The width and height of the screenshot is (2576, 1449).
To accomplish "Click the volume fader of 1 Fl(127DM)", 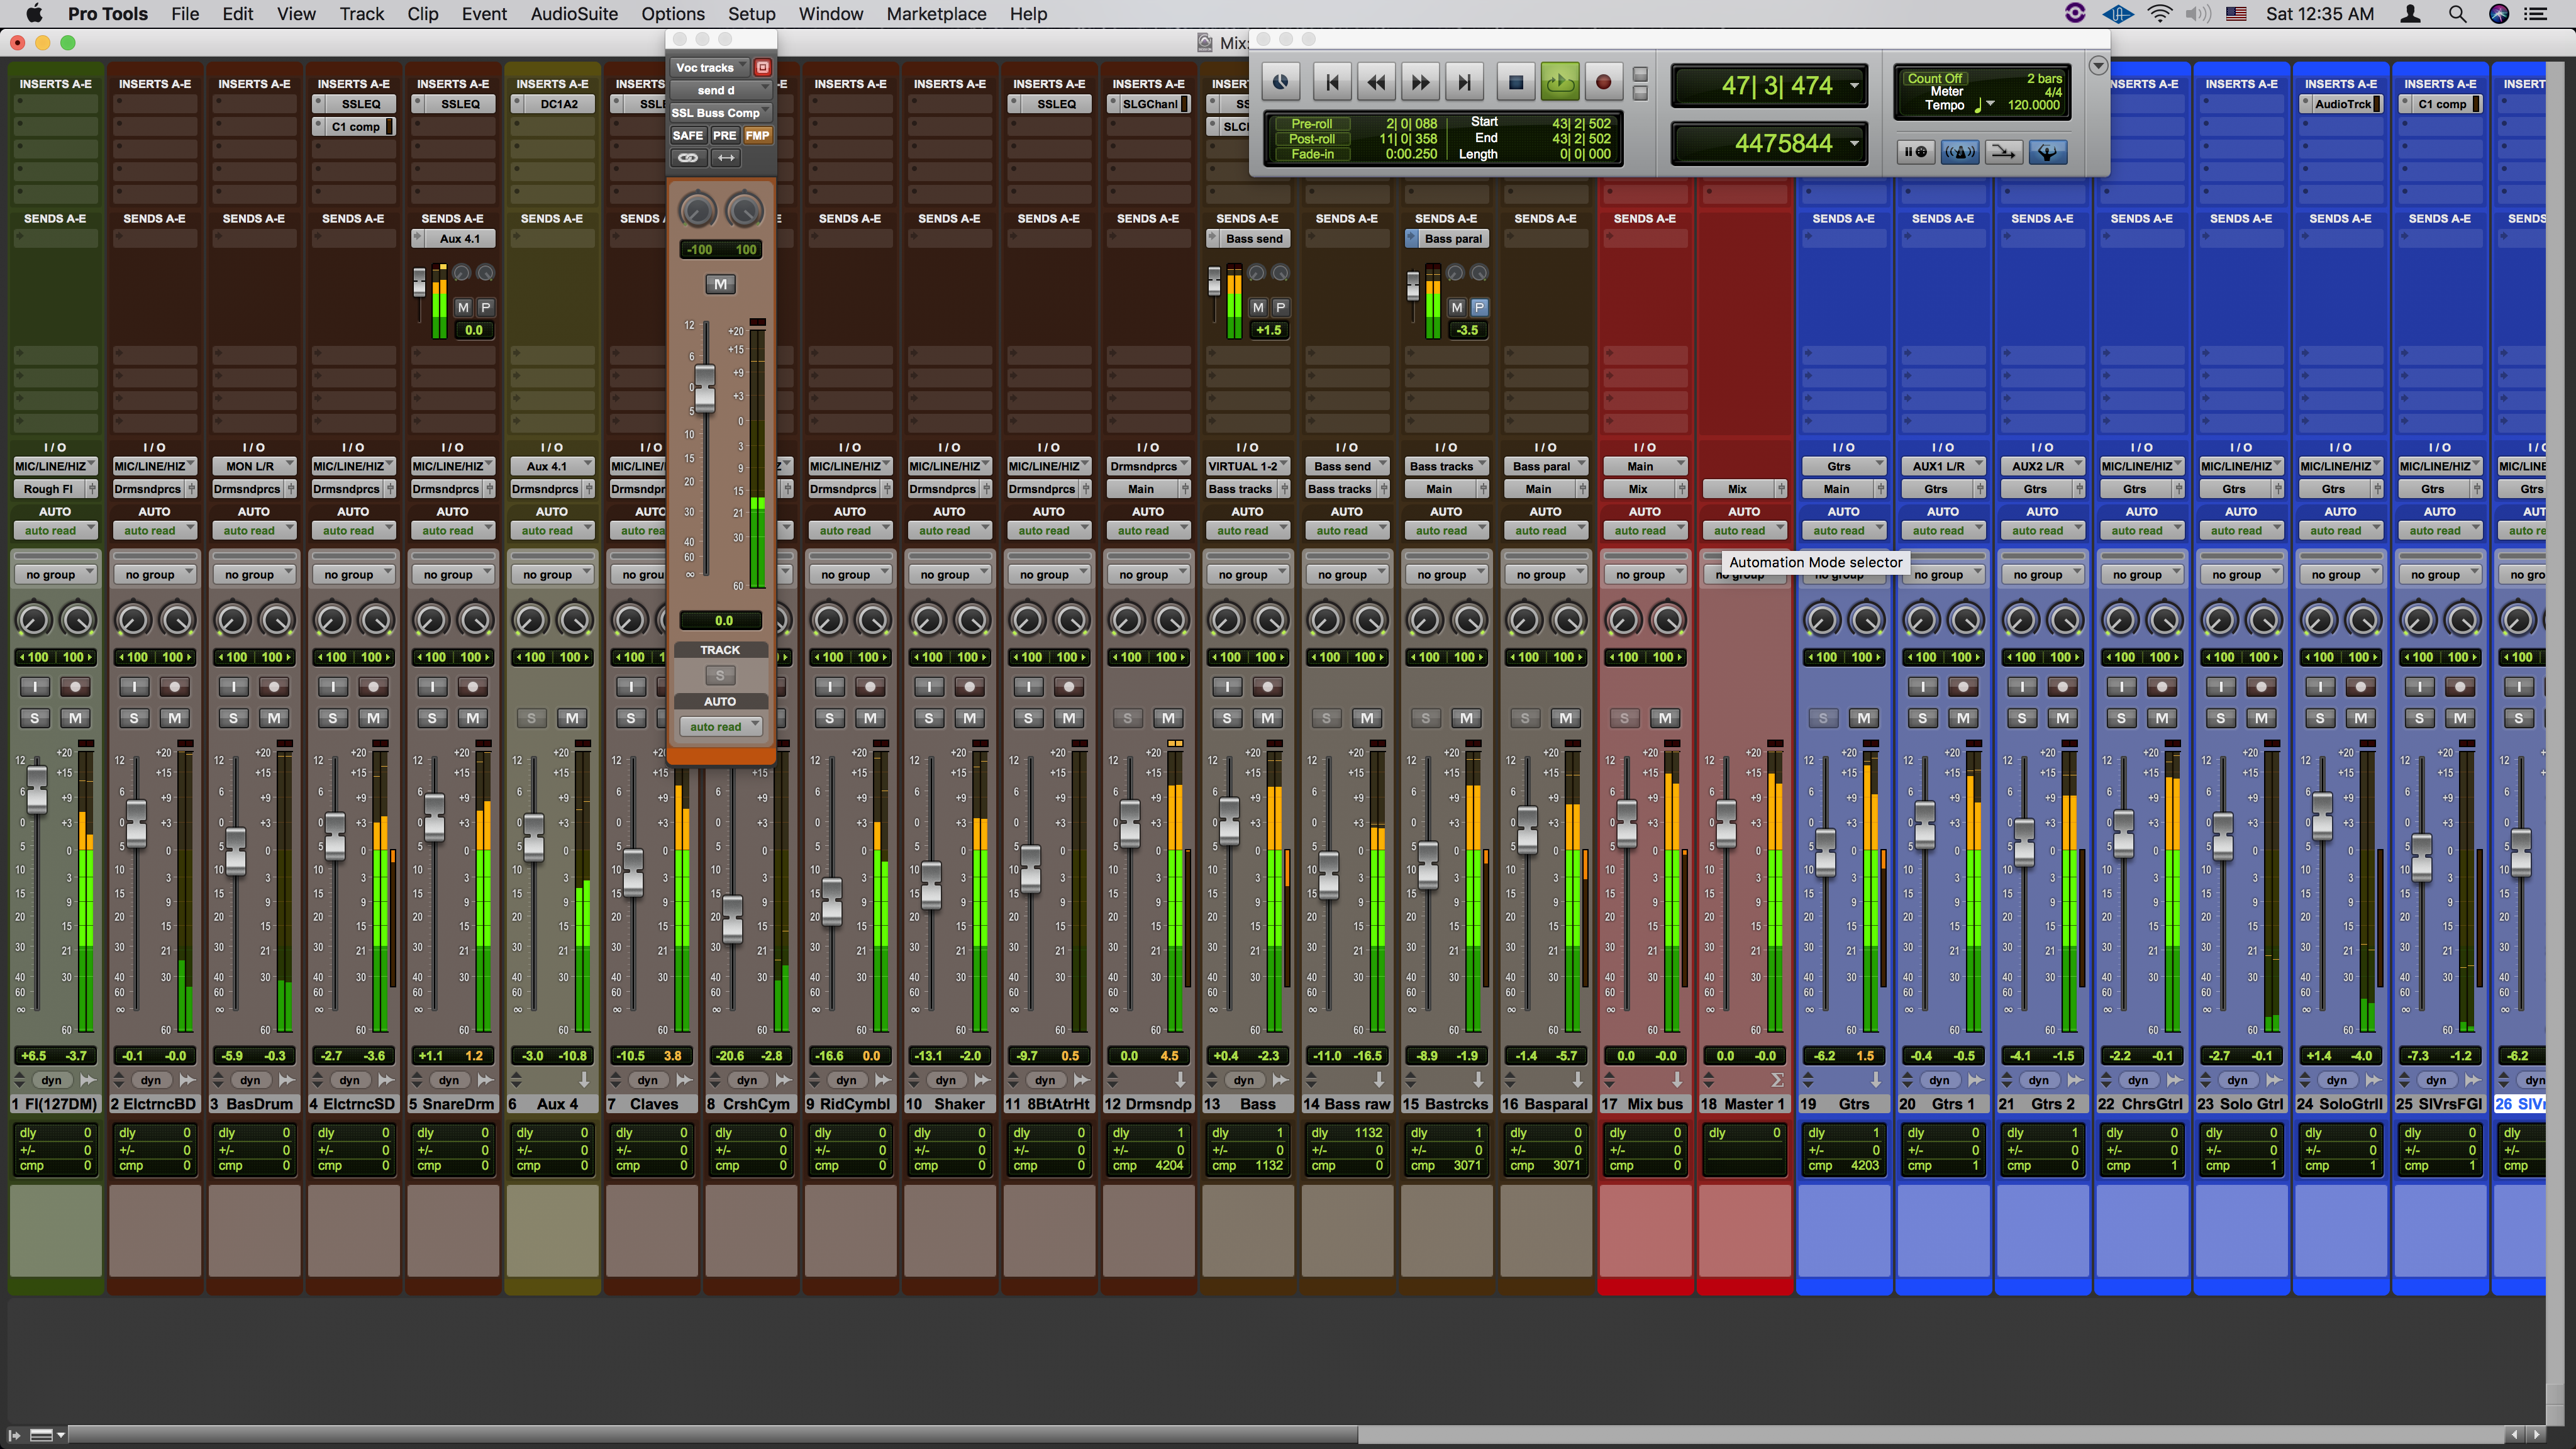I will coord(36,789).
